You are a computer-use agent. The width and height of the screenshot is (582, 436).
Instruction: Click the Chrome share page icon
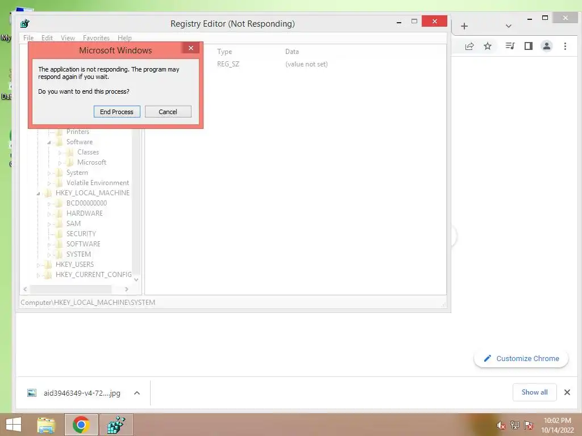pos(469,46)
